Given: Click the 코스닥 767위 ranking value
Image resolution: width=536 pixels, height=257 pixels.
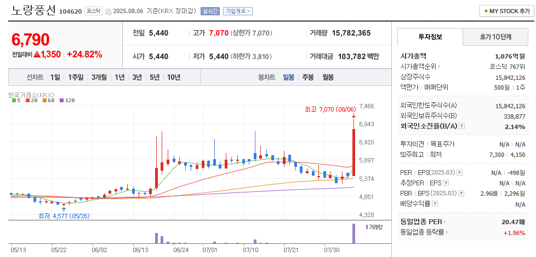Looking at the screenshot, I should coord(508,67).
